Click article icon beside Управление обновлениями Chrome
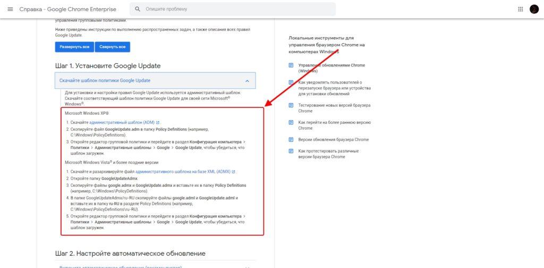The height and width of the screenshot is (268, 544). [291, 65]
